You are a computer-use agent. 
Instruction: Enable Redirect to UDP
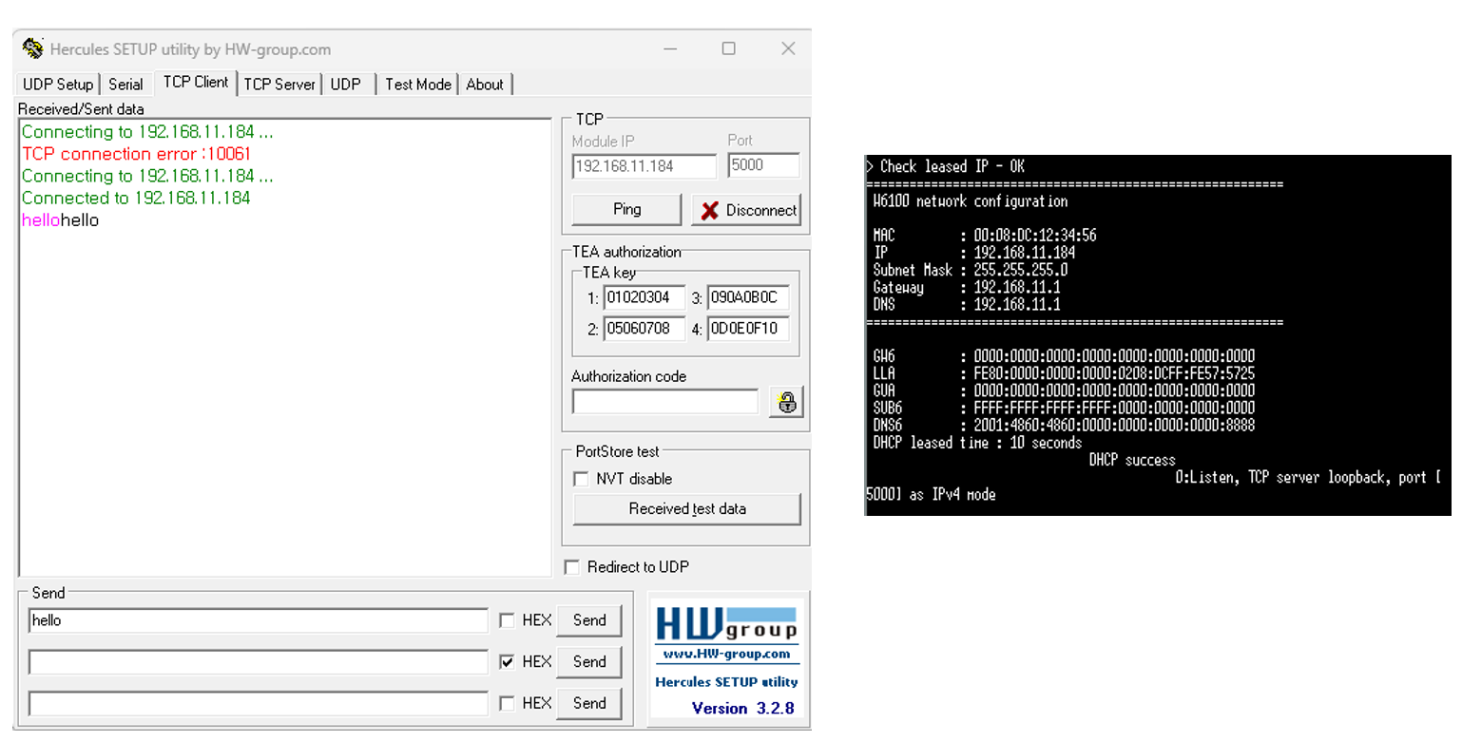point(571,567)
